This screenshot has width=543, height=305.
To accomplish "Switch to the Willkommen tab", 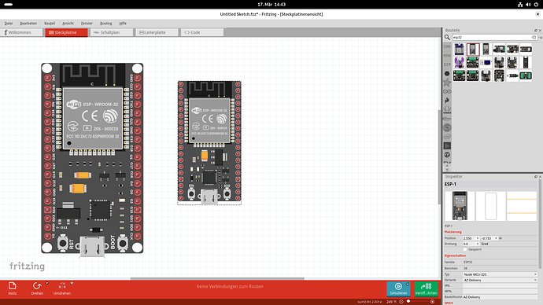I will click(x=21, y=32).
